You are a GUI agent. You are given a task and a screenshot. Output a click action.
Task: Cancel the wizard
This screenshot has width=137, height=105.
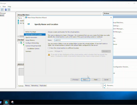(106, 80)
